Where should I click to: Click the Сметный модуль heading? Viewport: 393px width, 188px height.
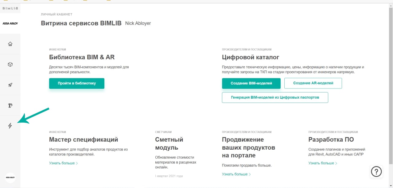(x=169, y=143)
